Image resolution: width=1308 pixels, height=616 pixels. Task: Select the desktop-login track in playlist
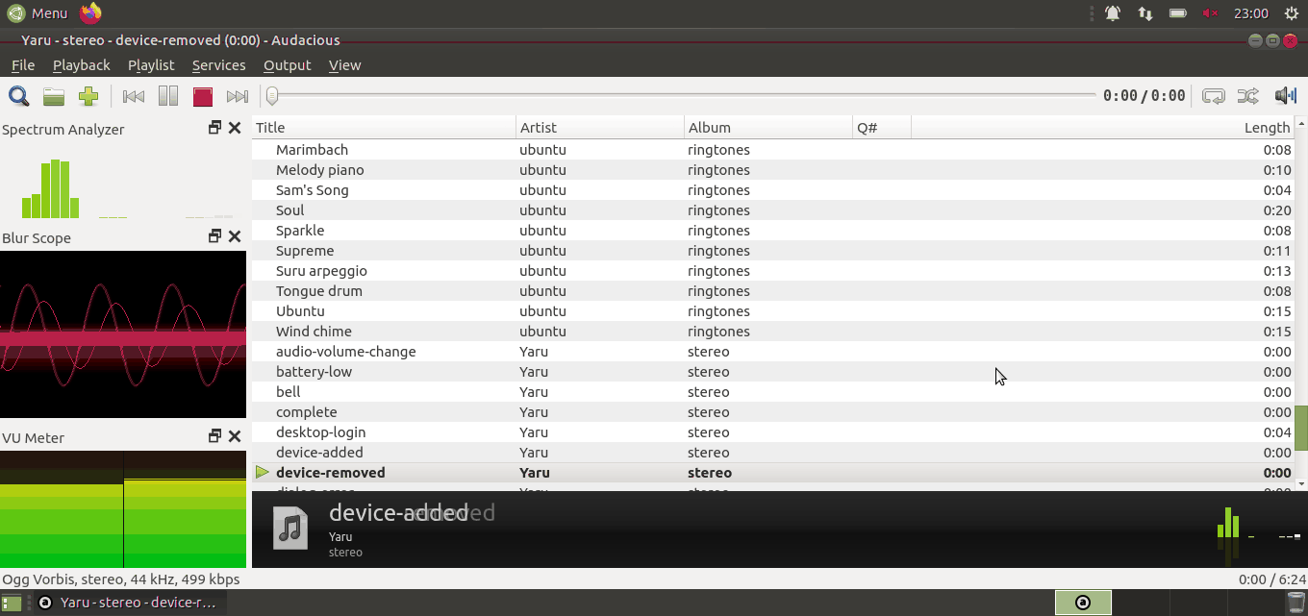(320, 432)
